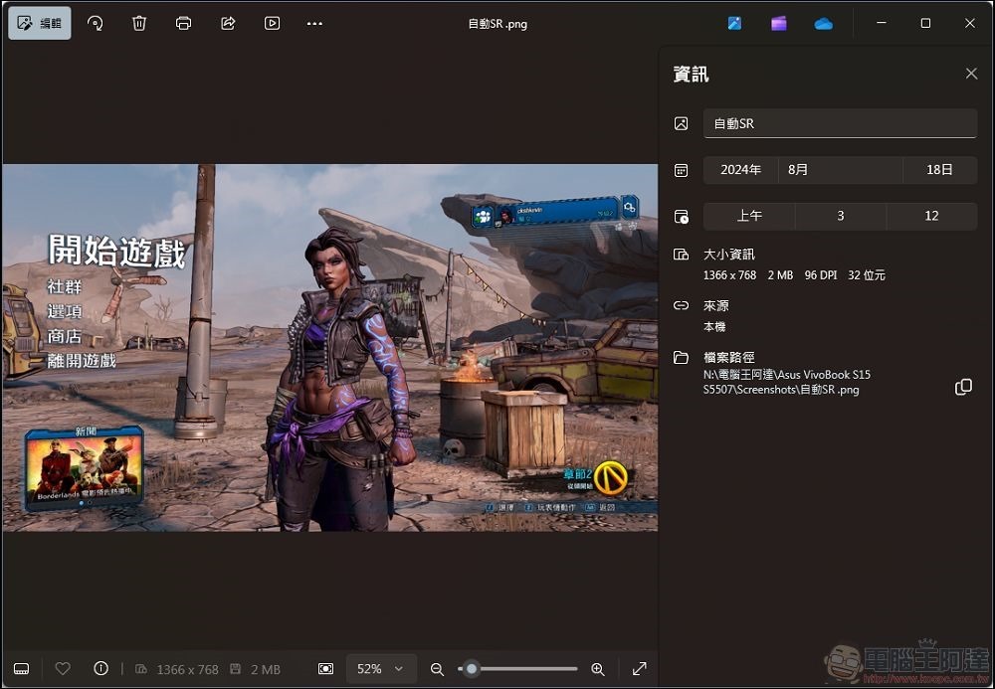Click the zoom slider track
Image resolution: width=995 pixels, height=689 pixels.
517,669
